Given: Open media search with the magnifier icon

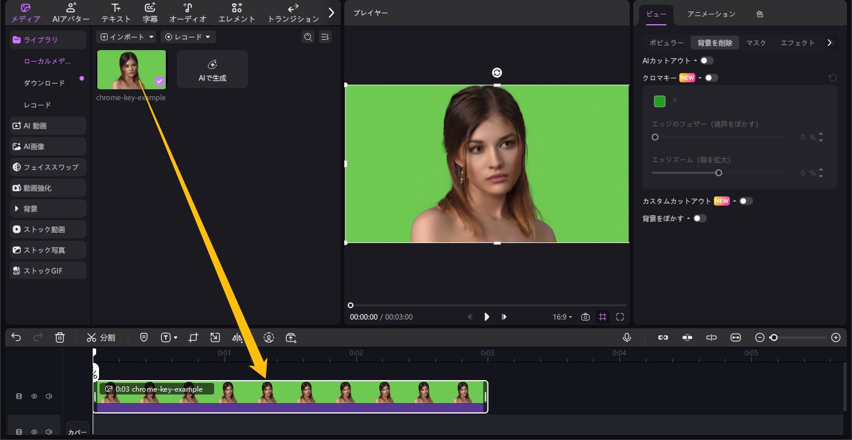Looking at the screenshot, I should pos(308,37).
